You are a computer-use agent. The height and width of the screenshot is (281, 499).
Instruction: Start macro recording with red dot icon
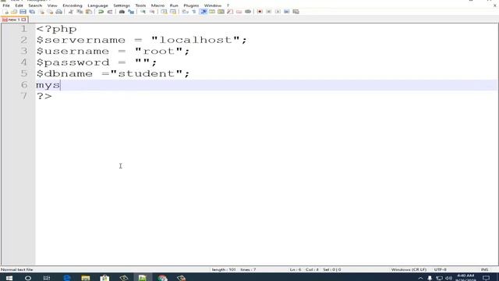tap(260, 12)
